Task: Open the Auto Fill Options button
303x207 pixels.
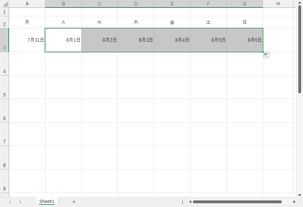Action: coord(266,55)
